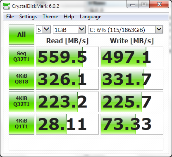Click the Write [MB/s] column header

pyautogui.click(x=132, y=41)
